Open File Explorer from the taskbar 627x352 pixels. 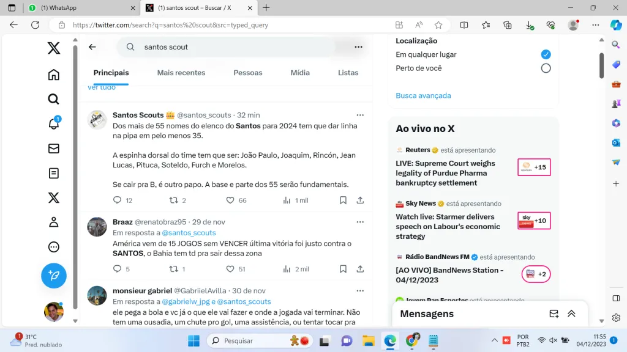(368, 340)
